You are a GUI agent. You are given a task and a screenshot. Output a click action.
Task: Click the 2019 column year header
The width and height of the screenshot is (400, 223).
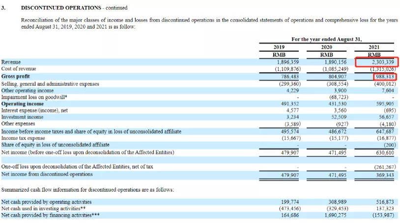[x=279, y=47]
